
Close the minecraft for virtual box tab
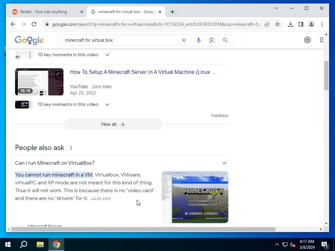[x=160, y=12]
